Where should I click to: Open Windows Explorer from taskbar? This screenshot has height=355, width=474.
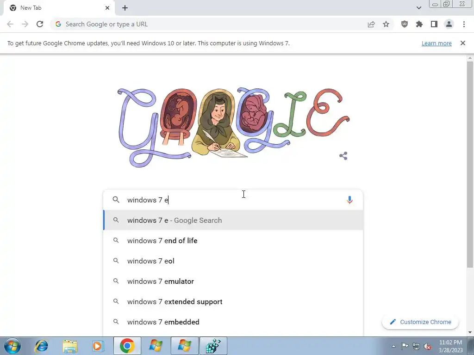(70, 346)
